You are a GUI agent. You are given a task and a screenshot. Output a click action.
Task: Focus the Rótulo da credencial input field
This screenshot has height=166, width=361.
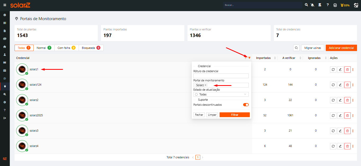pyautogui.click(x=221, y=76)
